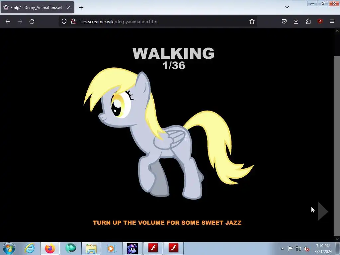340x255 pixels.
Task: Close the Derpy_Animation.swf tab
Action: [68, 7]
